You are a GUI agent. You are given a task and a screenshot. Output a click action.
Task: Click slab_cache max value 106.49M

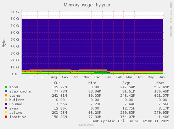pyautogui.click(x=162, y=91)
